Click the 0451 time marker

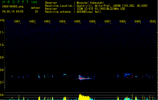coord(17,21)
